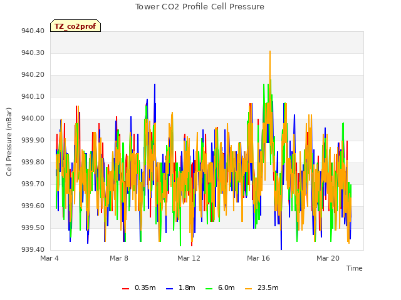Click the Mar 4 x-axis tick label
The width and height of the screenshot is (401, 300).
tap(49, 258)
